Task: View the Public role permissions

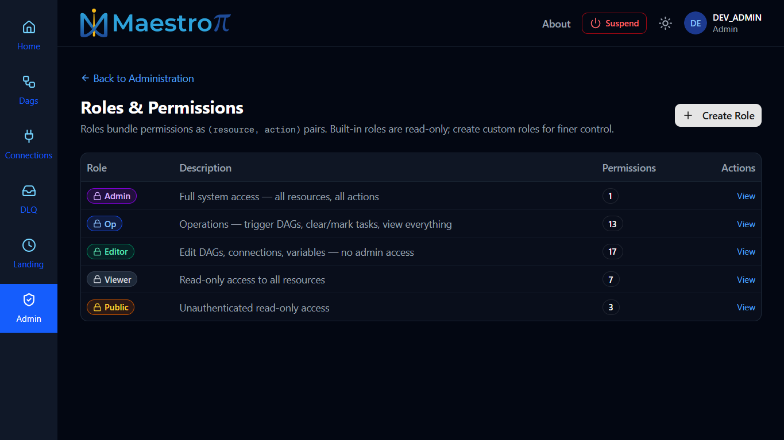Action: 746,307
